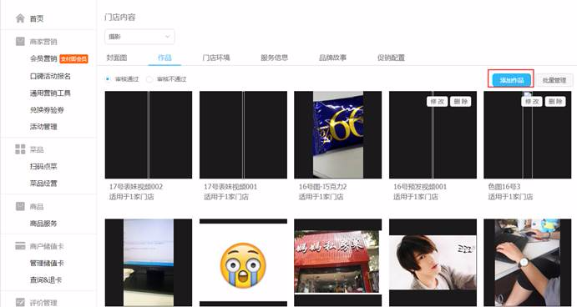Open 扫码点菜 in the sidebar
577x307 pixels.
pyautogui.click(x=43, y=167)
